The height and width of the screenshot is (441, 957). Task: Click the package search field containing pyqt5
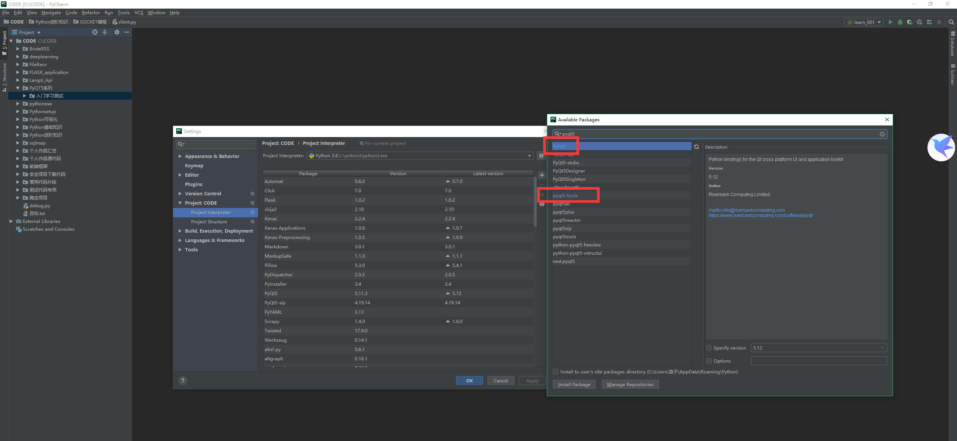click(x=720, y=134)
